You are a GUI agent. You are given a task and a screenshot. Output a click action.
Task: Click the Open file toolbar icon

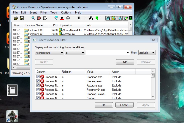(16, 18)
